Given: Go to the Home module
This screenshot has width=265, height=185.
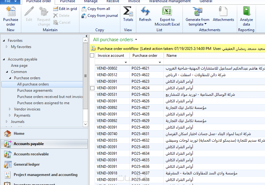Looking at the screenshot, I should pos(44,134).
